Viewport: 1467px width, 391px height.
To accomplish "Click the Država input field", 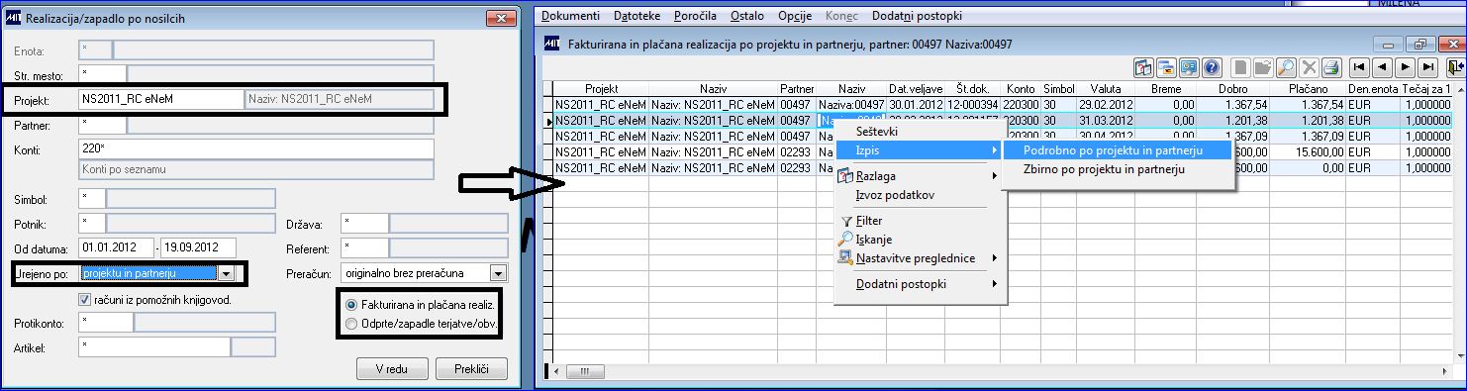I will click(x=363, y=223).
